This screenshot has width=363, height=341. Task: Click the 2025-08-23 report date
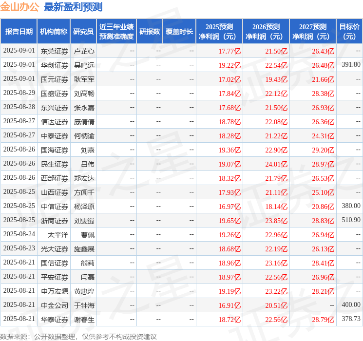pos(19,248)
